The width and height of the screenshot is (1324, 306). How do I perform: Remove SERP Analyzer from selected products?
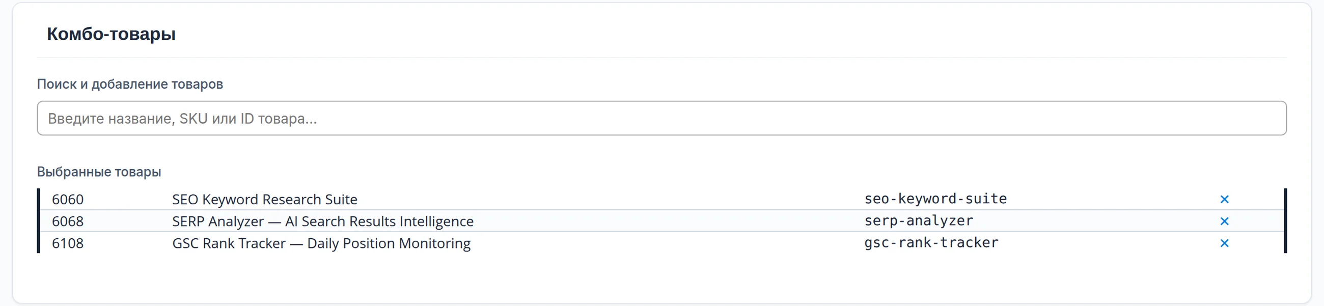pyautogui.click(x=1224, y=221)
